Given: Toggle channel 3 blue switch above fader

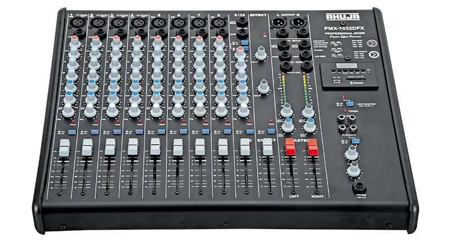Looking at the screenshot, I should [x=117, y=132].
